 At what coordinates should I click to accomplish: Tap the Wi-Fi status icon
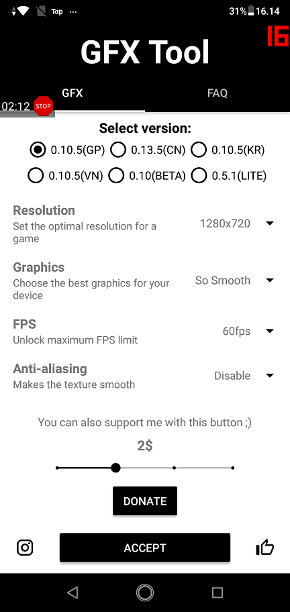23,11
